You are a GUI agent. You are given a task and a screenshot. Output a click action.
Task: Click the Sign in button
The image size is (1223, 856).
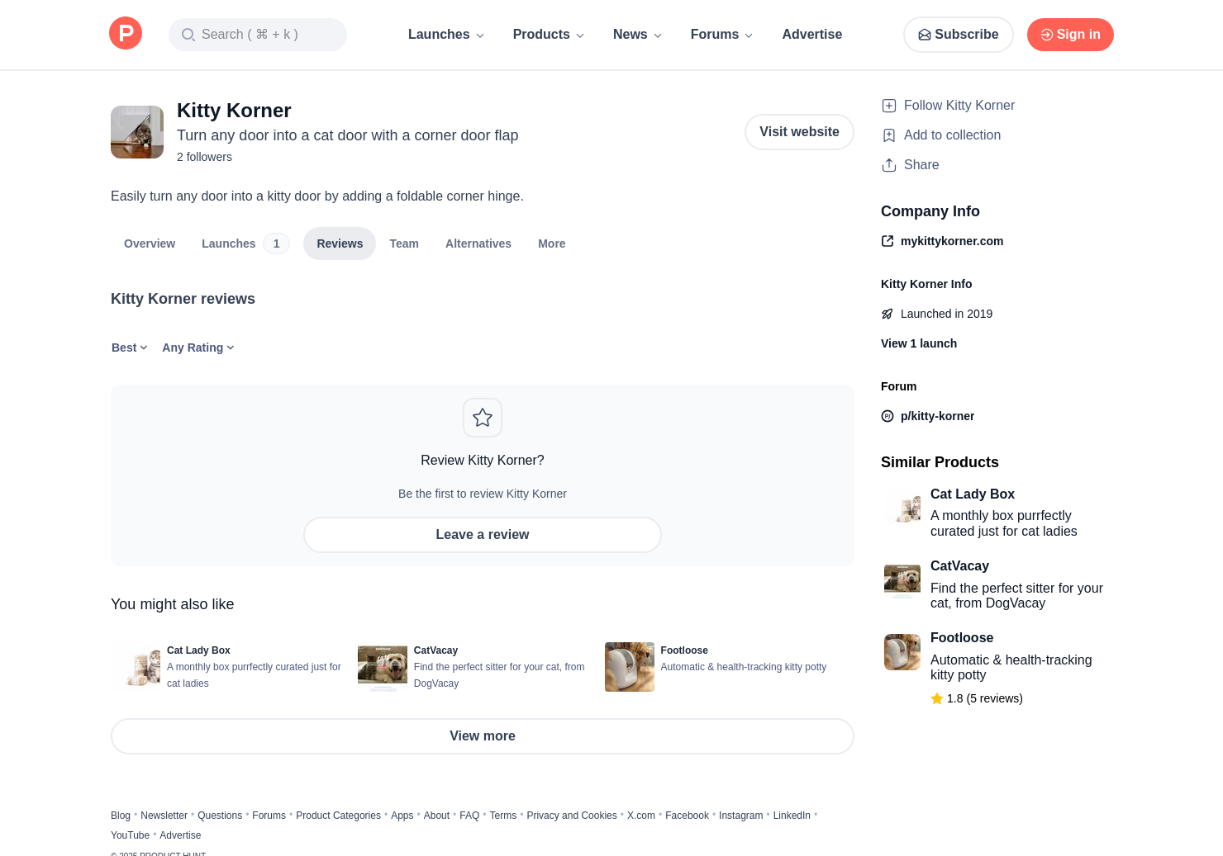pyautogui.click(x=1070, y=35)
